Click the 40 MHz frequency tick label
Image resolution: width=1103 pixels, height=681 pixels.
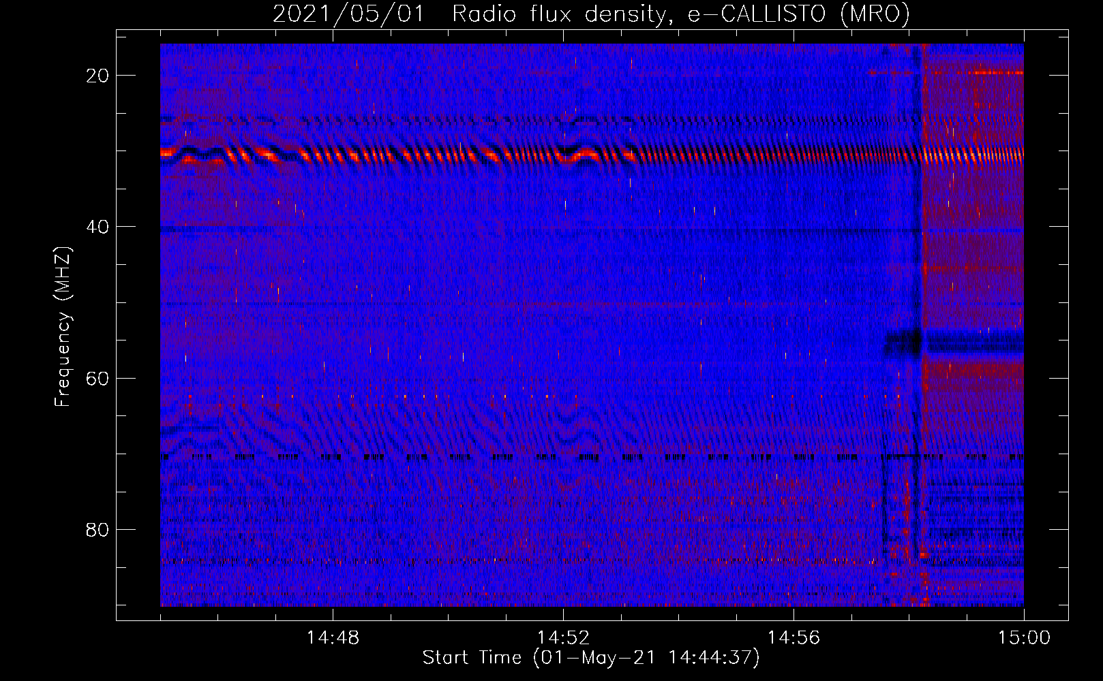(x=97, y=227)
